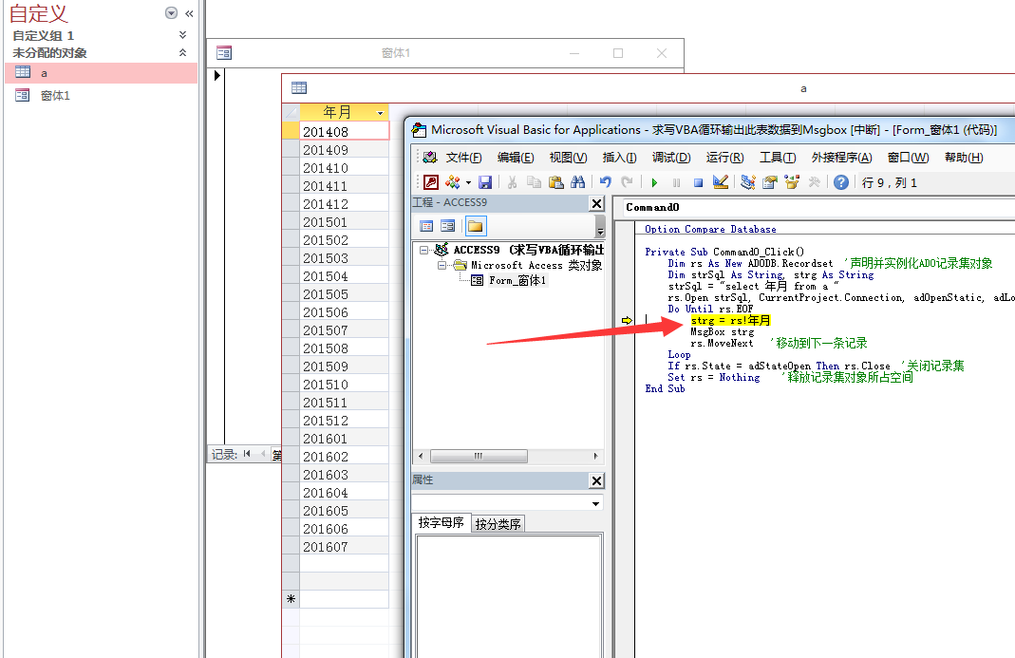Viewport: 1015px width, 658px height.
Task: Click the select-all corner of table a
Action: click(x=291, y=112)
